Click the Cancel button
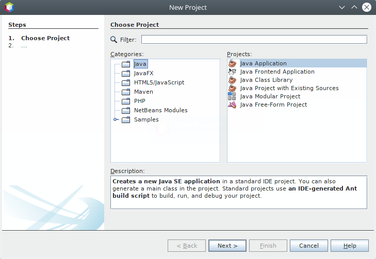The width and height of the screenshot is (376, 259). (309, 246)
